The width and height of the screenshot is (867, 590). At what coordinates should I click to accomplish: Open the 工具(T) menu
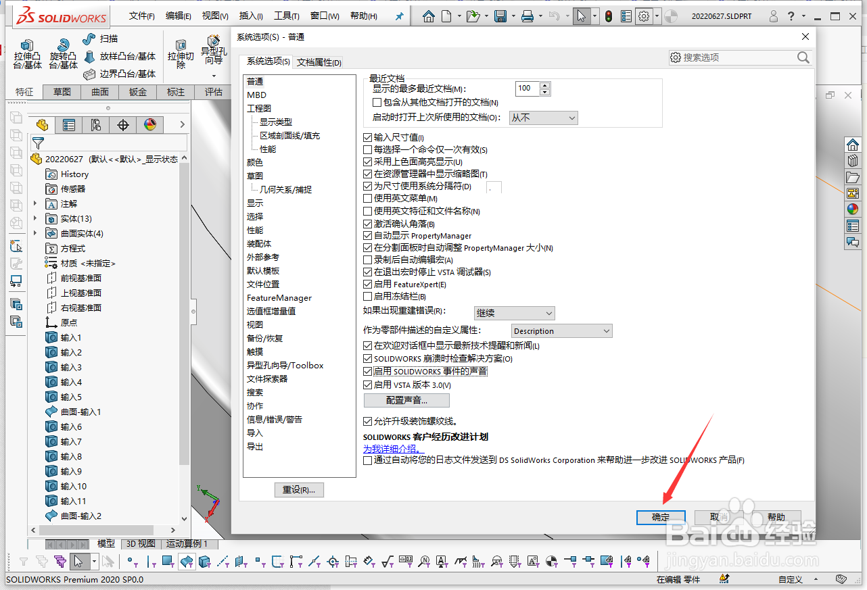pos(287,16)
